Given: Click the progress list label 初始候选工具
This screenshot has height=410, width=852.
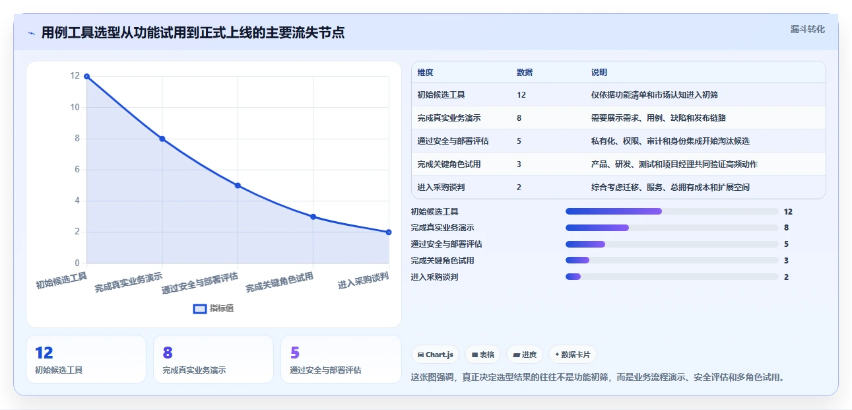Looking at the screenshot, I should click(x=434, y=212).
